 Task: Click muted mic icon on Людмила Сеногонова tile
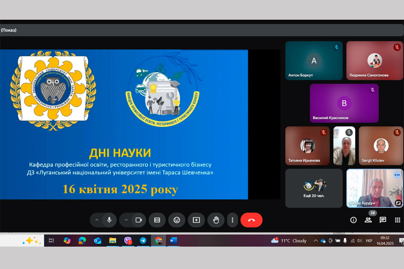click(x=397, y=47)
